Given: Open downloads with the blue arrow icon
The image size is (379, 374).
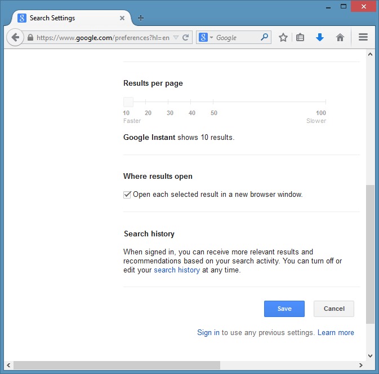Looking at the screenshot, I should pyautogui.click(x=320, y=38).
